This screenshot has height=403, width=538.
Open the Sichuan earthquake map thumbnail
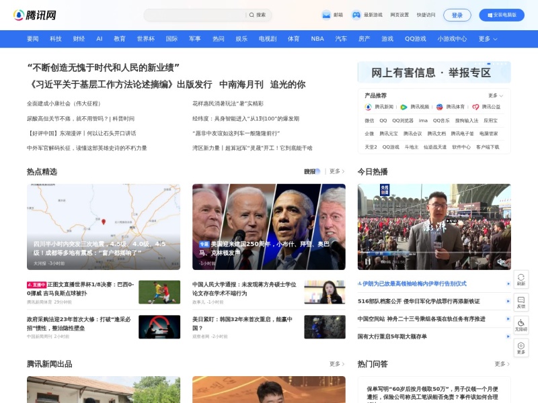104,227
